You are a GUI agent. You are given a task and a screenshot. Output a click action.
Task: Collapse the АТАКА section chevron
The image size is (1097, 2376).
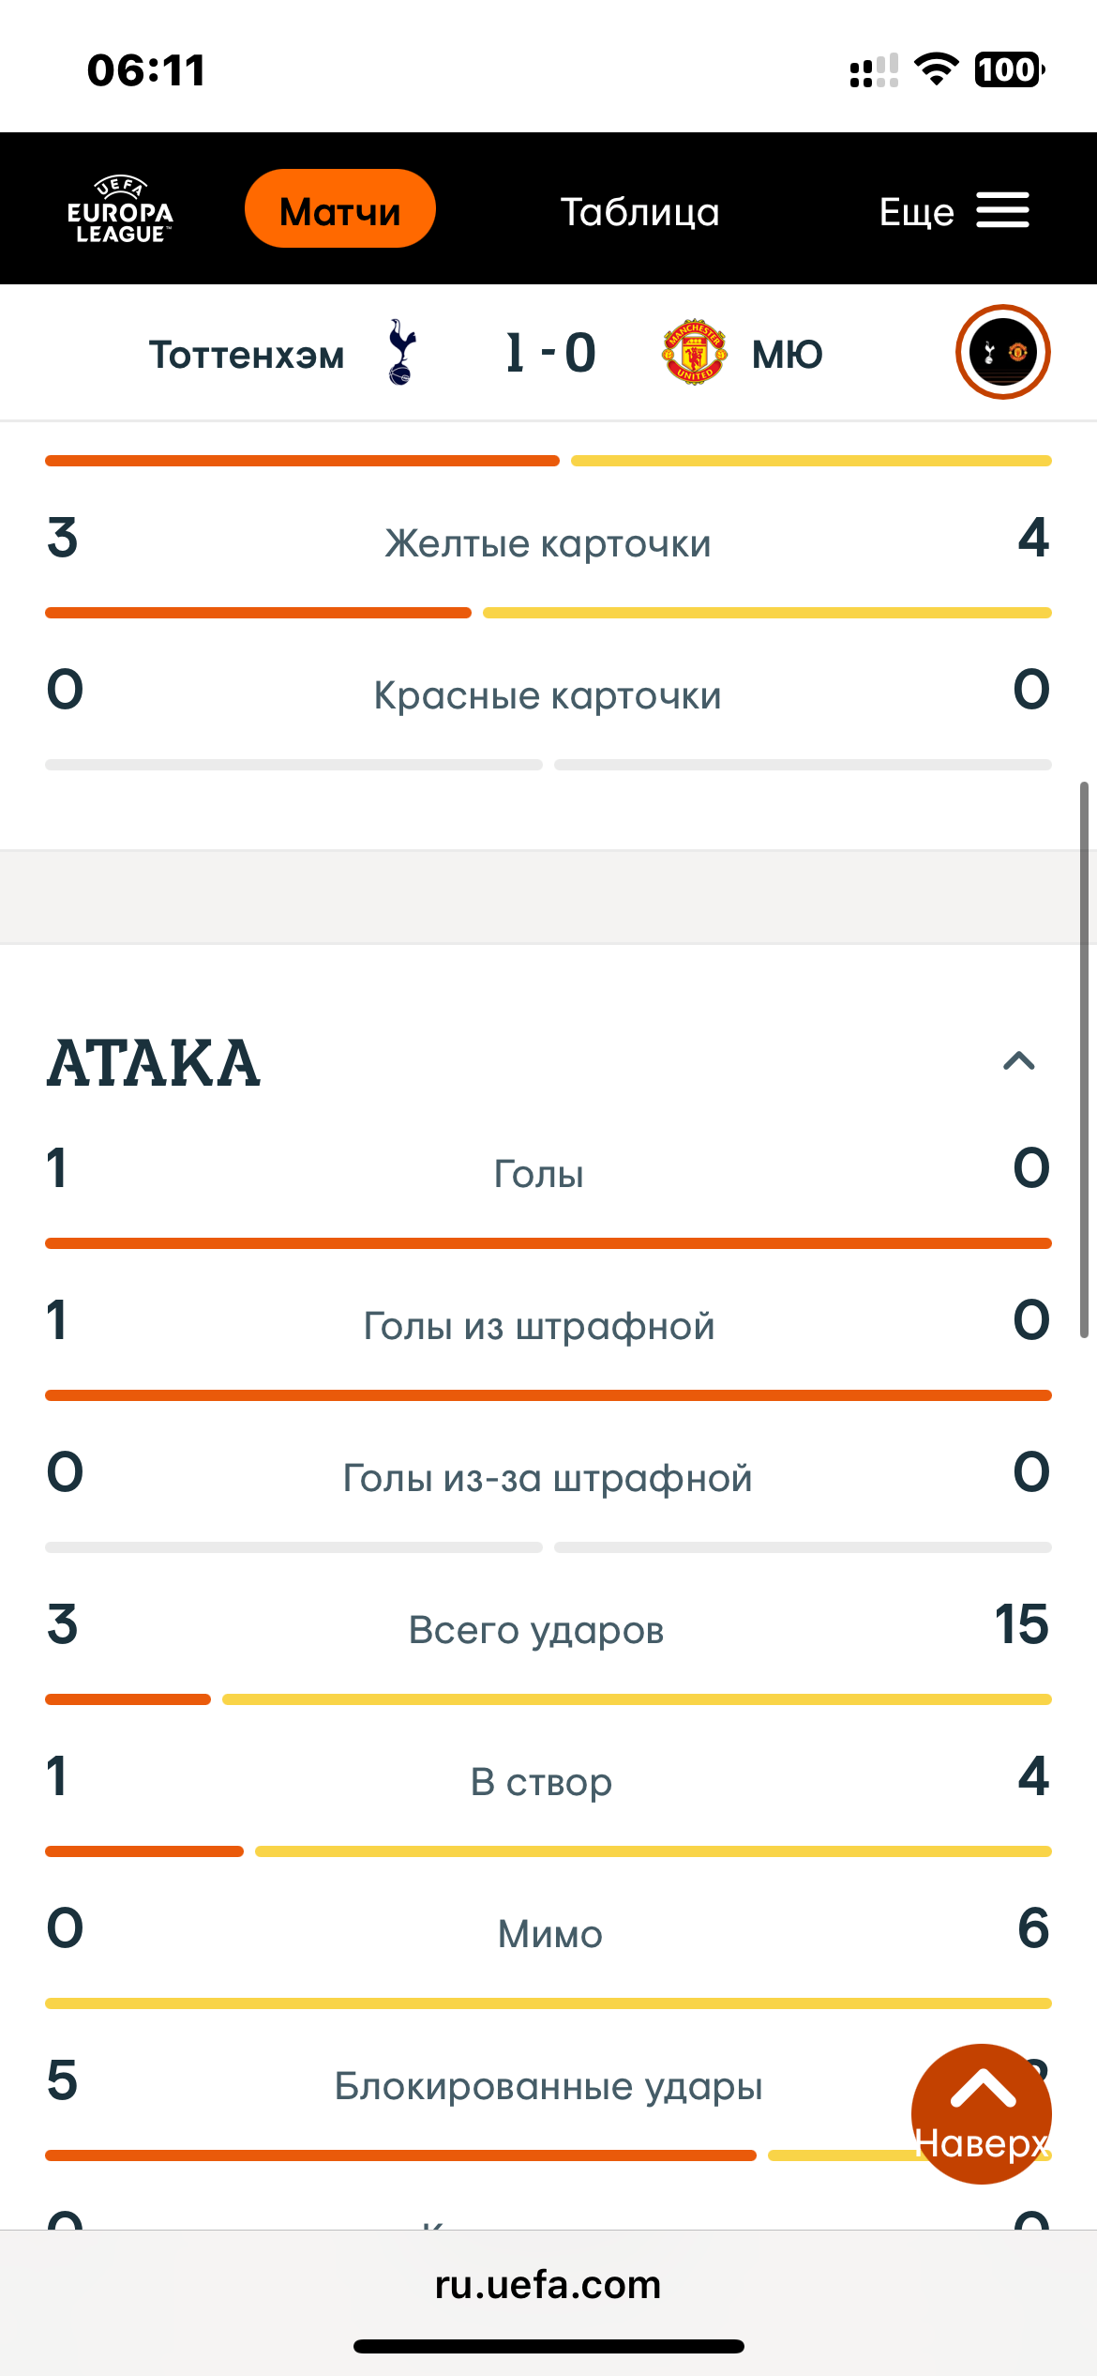coord(1018,1061)
